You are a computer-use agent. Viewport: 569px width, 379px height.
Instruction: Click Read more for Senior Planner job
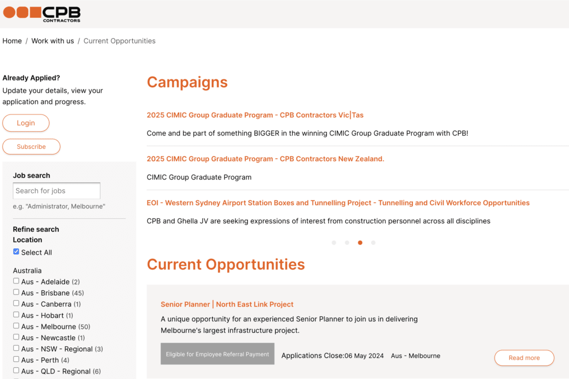pos(524,358)
